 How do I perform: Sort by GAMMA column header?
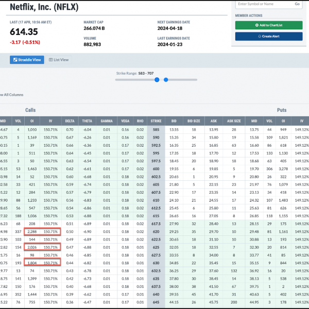click(x=107, y=121)
